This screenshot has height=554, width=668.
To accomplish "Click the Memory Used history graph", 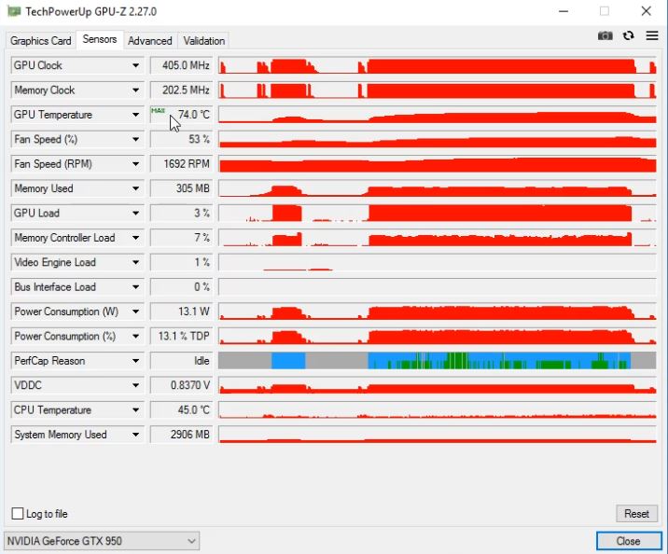I will click(x=438, y=188).
